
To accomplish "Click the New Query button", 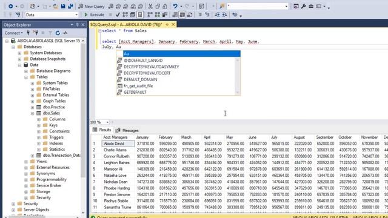I will (x=92, y=6).
